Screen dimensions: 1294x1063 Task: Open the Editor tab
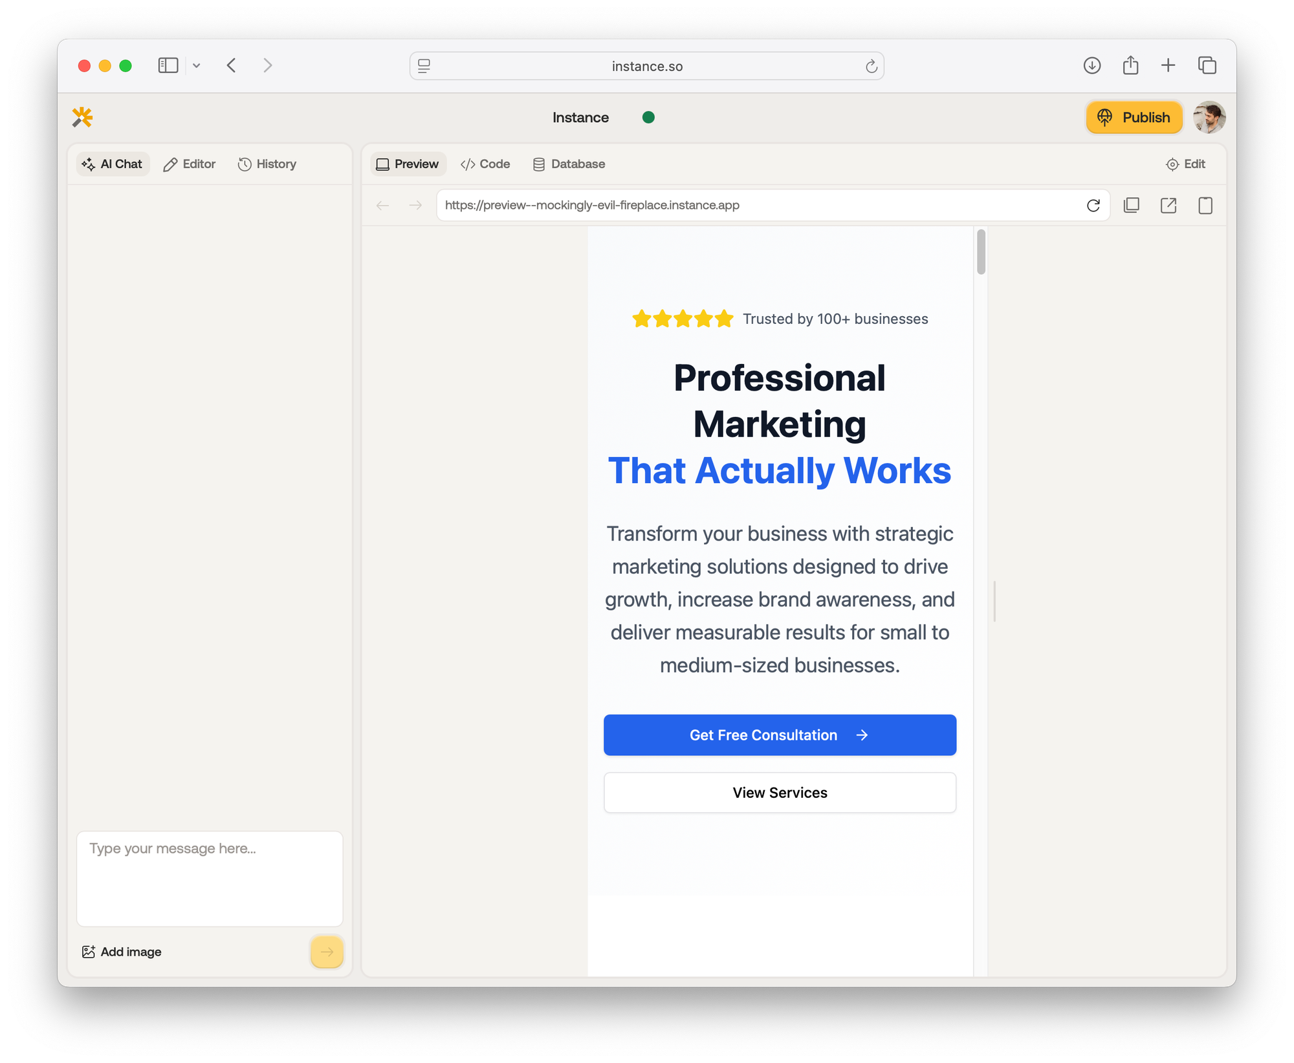(x=190, y=164)
